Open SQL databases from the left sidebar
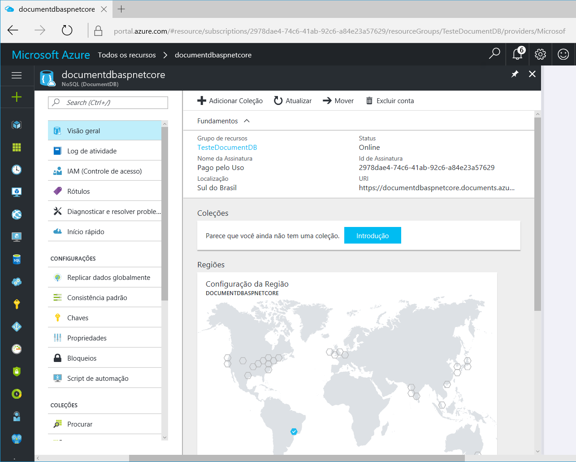Screen dimensions: 576x462 click(x=17, y=259)
